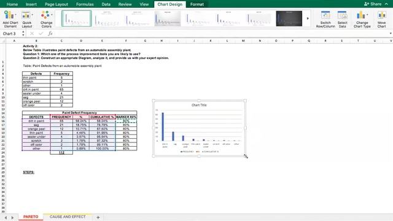The width and height of the screenshot is (393, 221).
Task: Click the 100.00% cumulative cell
Action: 102,149
